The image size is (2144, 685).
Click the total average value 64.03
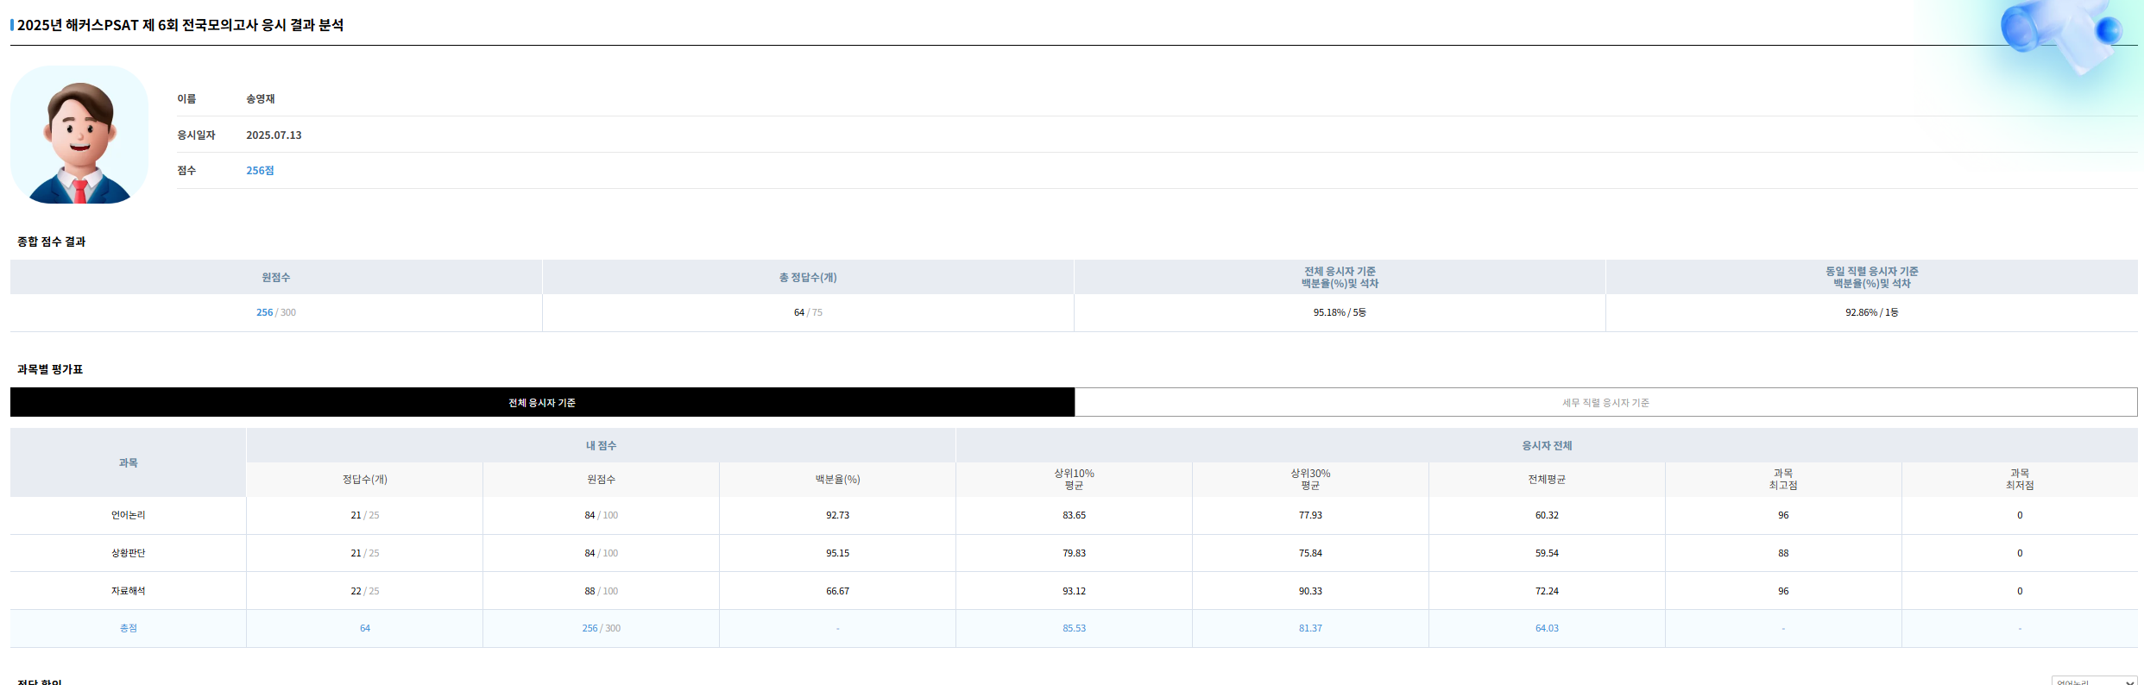1547,628
